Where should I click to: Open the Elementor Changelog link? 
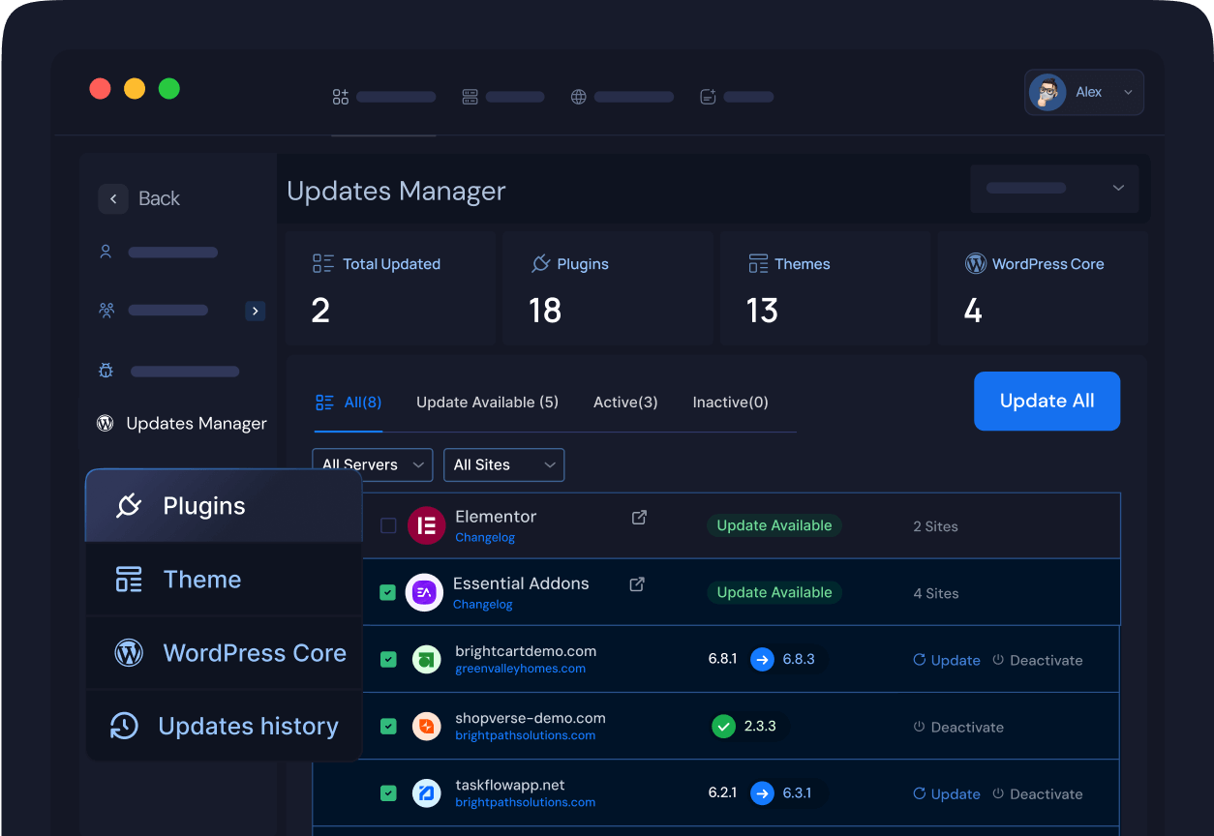click(x=485, y=538)
